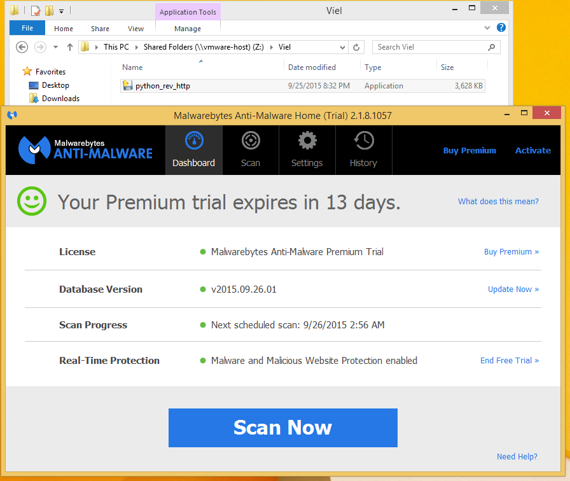The height and width of the screenshot is (481, 570).
Task: Minimize the Malwarebytes window
Action: 507,113
